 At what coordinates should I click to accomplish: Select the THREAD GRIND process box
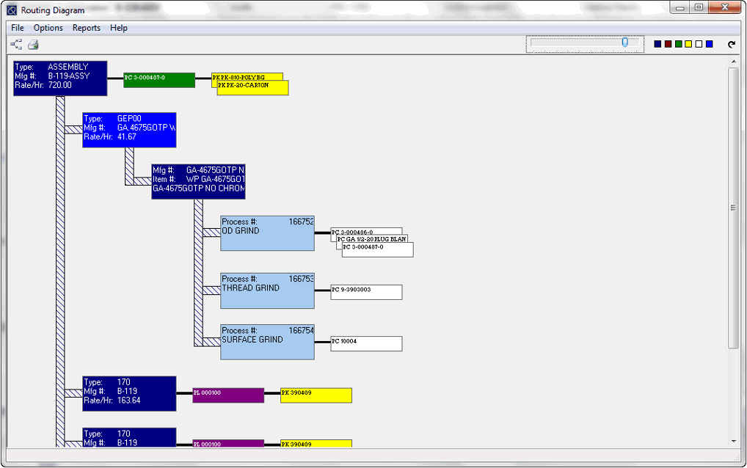[267, 290]
